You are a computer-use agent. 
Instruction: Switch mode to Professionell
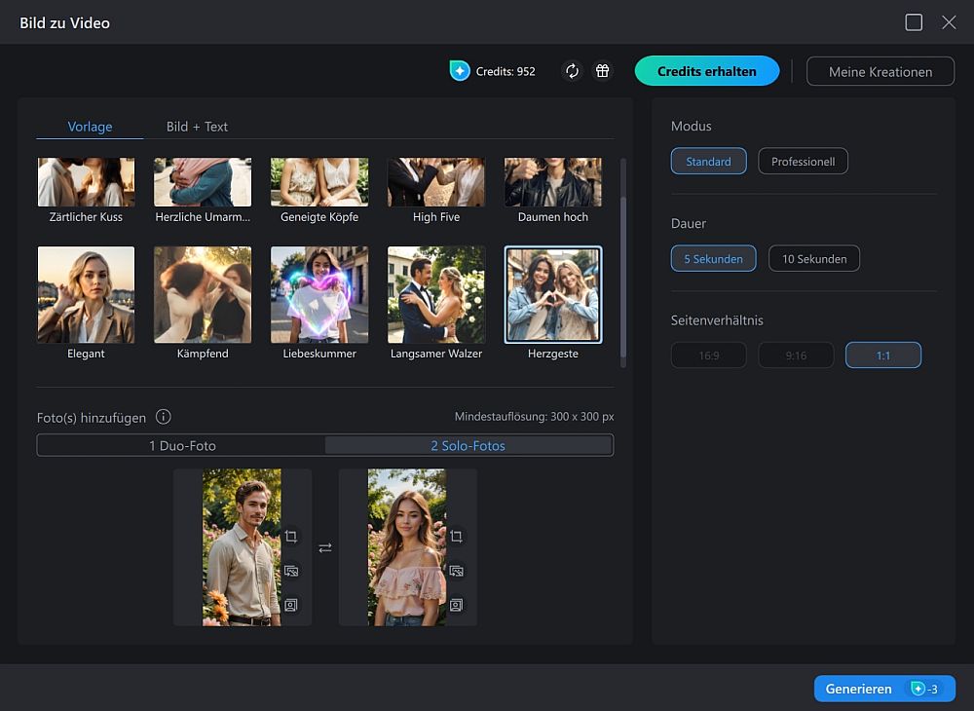[804, 162]
